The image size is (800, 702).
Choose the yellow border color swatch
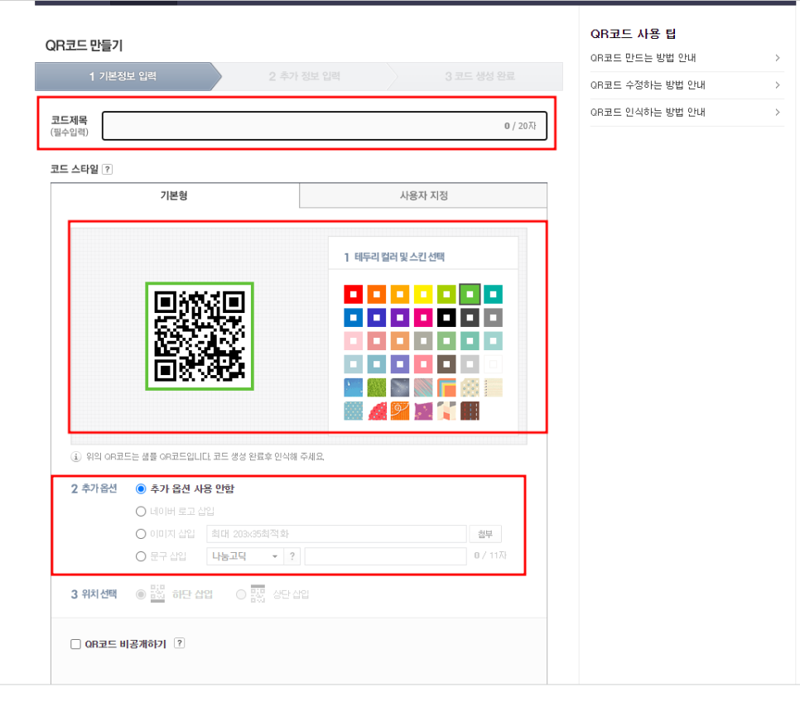[423, 295]
